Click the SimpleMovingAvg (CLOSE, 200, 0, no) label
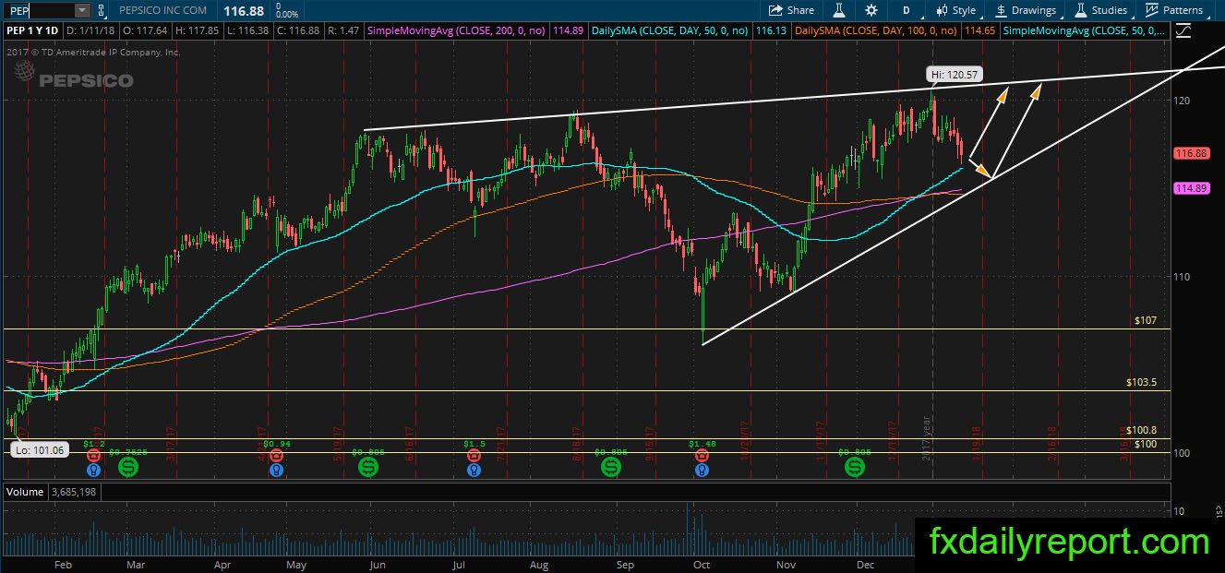Screen dimensions: 1225x573 457,30
